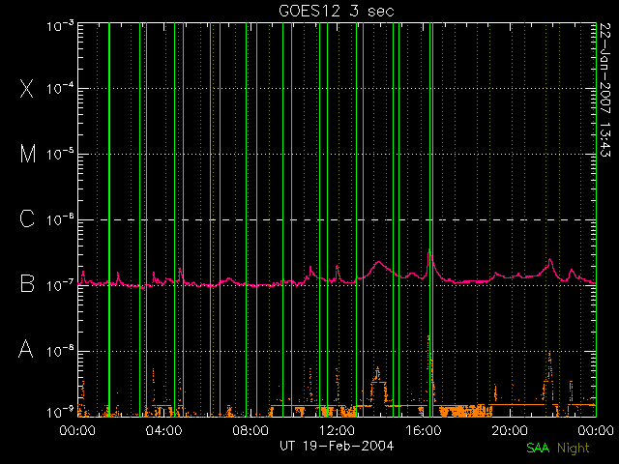This screenshot has height=464, width=619.
Task: Select the M flare class label
Action: point(28,154)
